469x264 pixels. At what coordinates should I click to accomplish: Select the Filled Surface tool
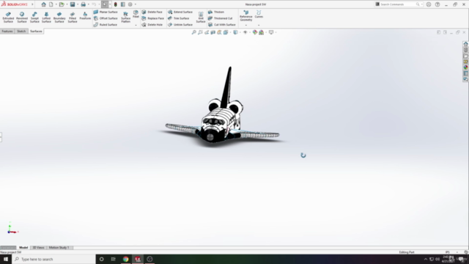click(x=73, y=18)
